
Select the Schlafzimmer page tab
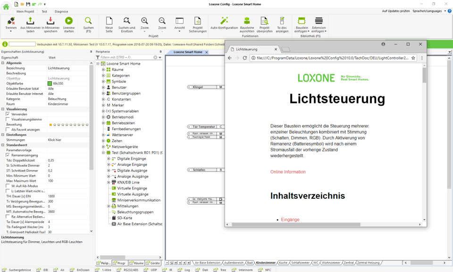[x=300, y=263]
